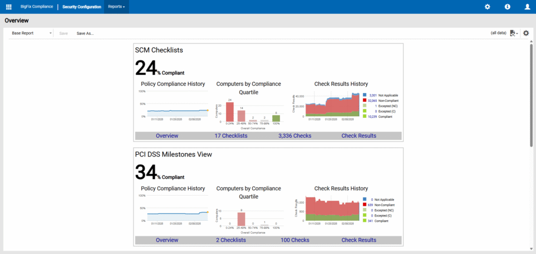Click the info icon in header
The width and height of the screenshot is (536, 254).
[x=507, y=7]
